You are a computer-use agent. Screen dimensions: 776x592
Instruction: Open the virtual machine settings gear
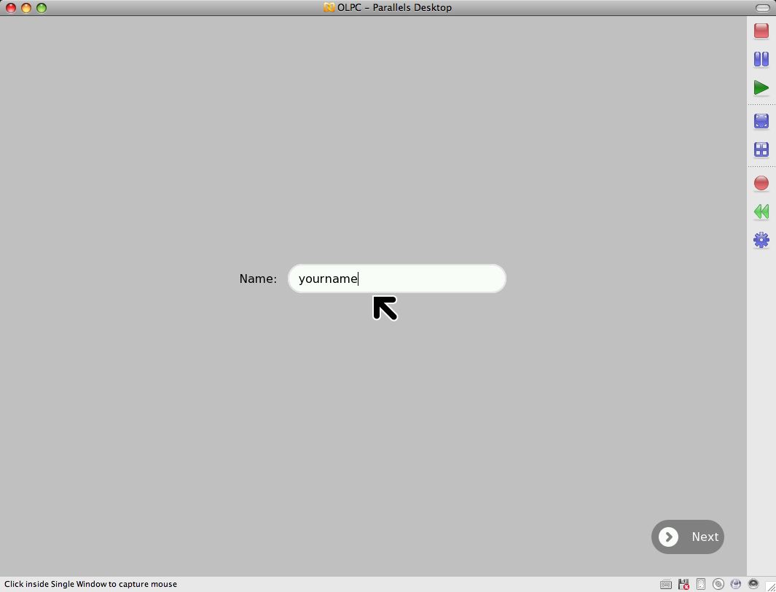click(x=761, y=240)
